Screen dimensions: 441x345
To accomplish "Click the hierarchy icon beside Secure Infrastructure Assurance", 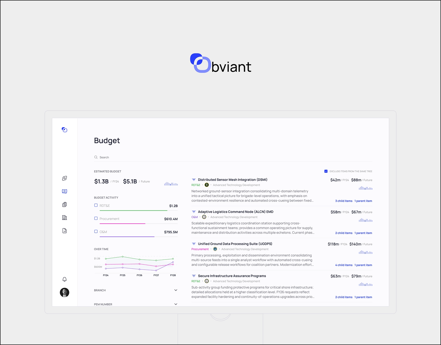I will tap(194, 276).
